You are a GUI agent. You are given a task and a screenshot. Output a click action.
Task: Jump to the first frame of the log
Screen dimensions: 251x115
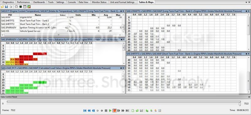pyautogui.click(x=85, y=111)
